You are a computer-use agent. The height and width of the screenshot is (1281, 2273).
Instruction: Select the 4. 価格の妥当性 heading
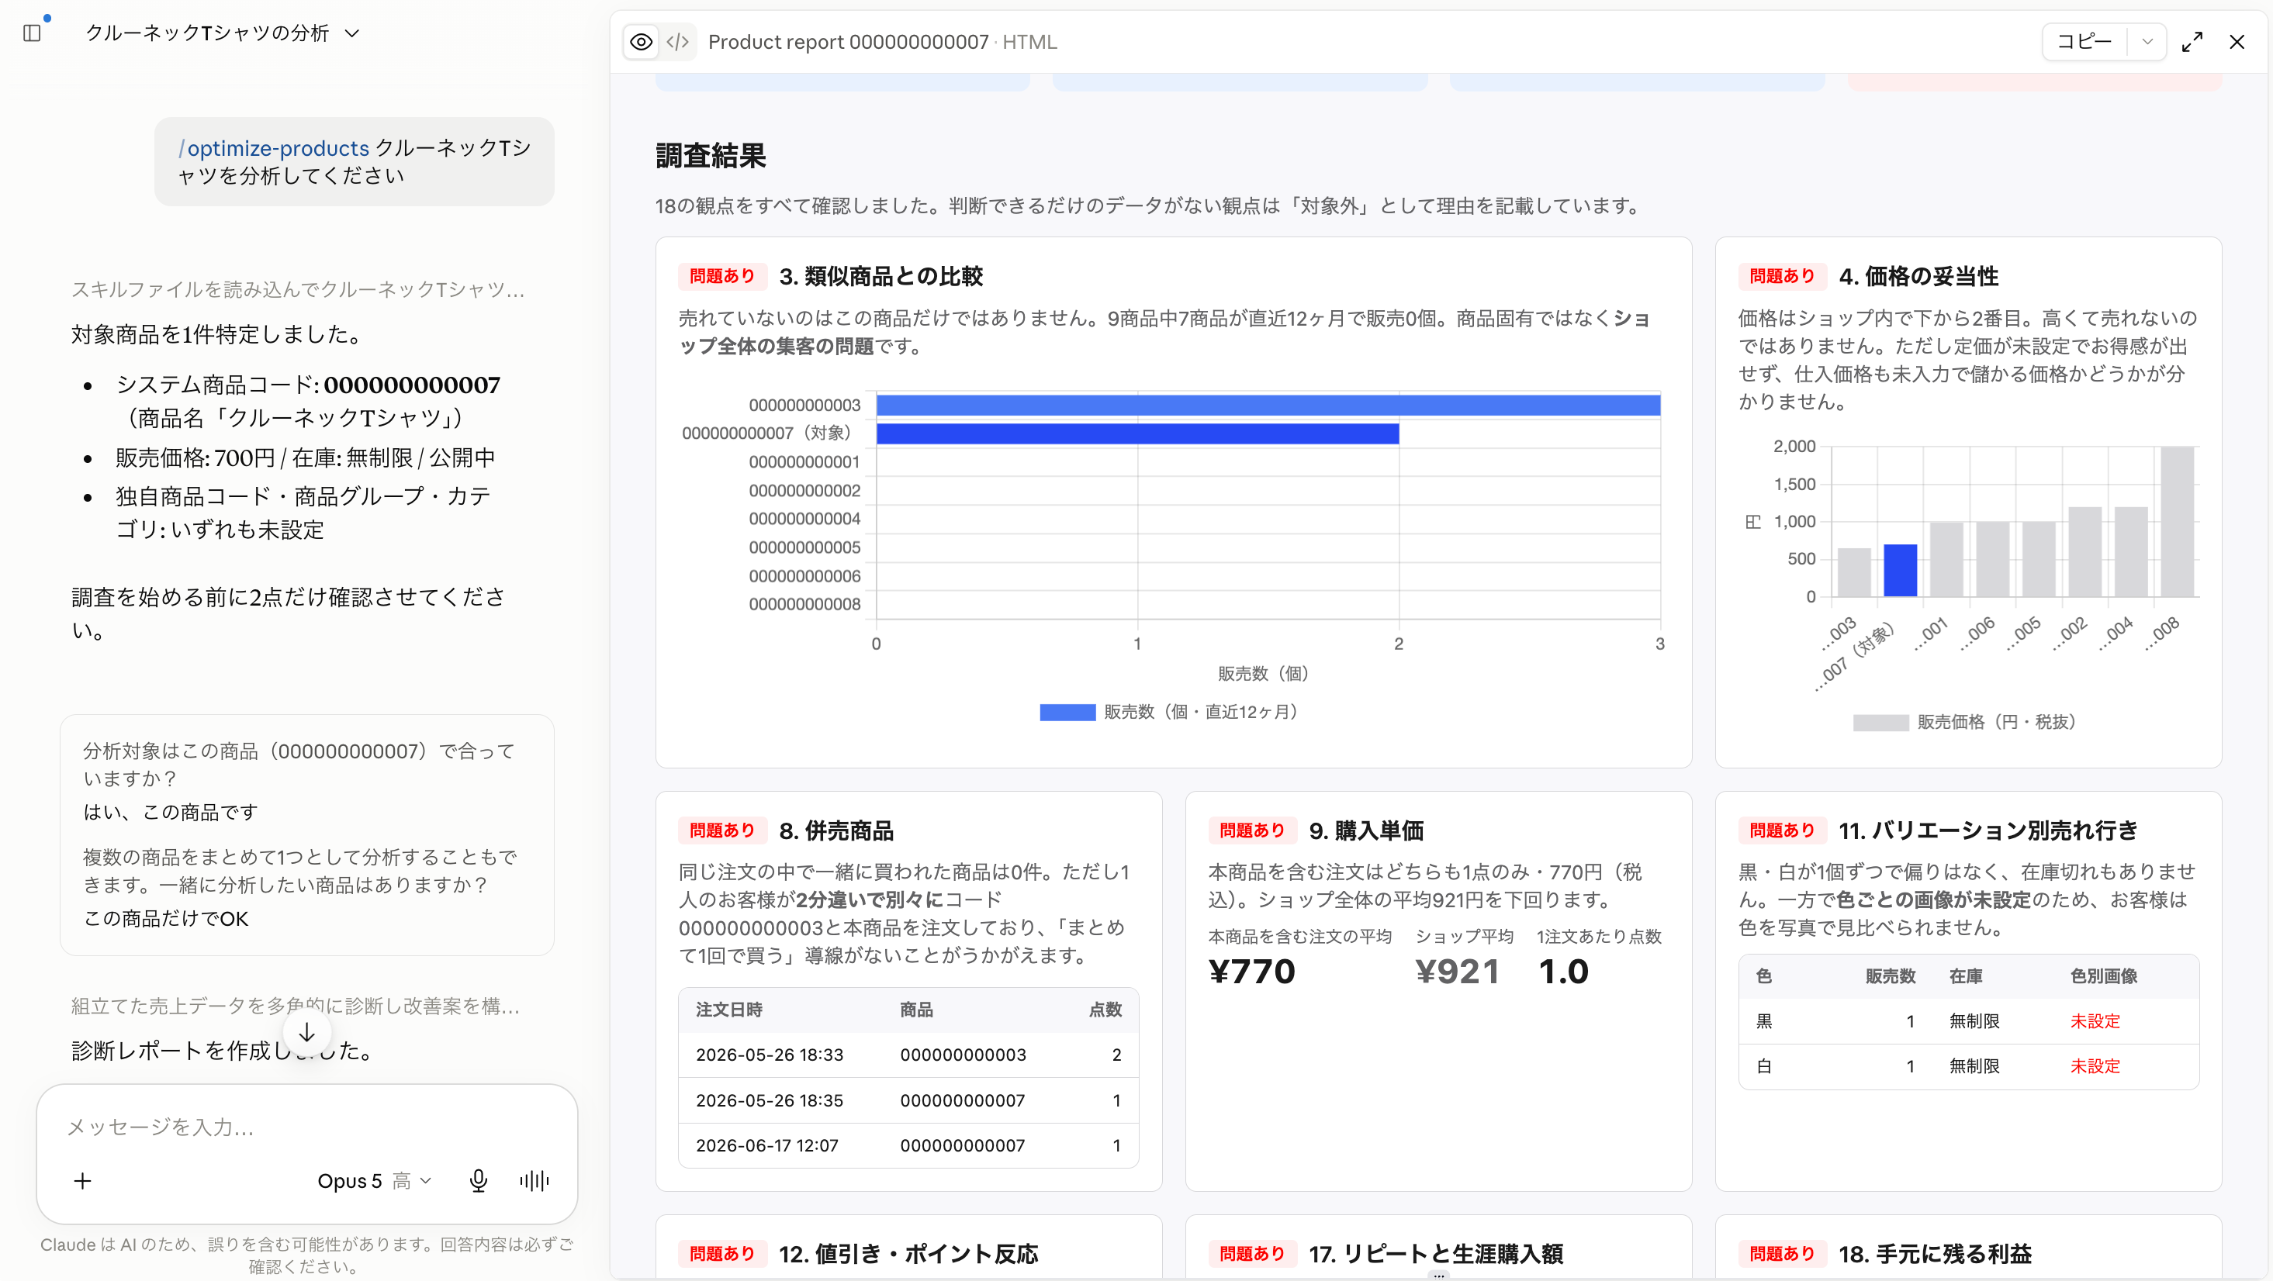(x=1918, y=276)
